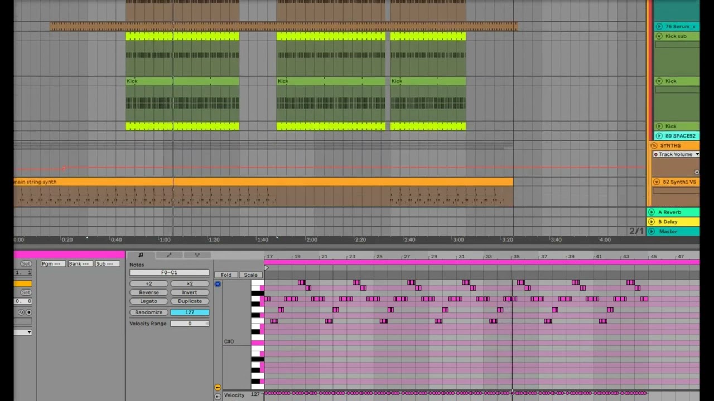Click the lower lane toggle icon next to Velocity
The width and height of the screenshot is (714, 401).
click(218, 396)
